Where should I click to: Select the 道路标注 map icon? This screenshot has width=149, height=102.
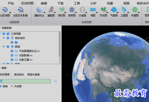(x=39, y=10)
